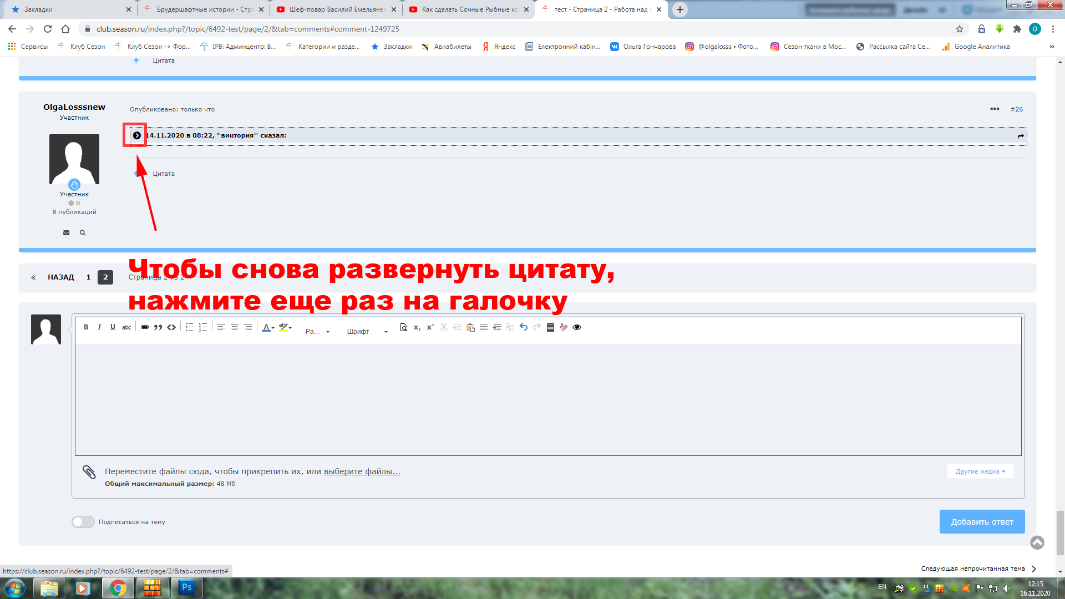Open the 'Другие медиа' dropdown
This screenshot has height=599, width=1065.
980,471
